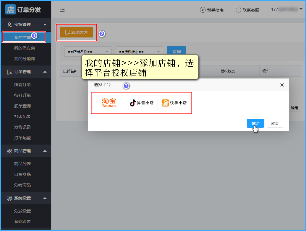
Task: Click the 添加店铺 button
Action: (x=76, y=32)
